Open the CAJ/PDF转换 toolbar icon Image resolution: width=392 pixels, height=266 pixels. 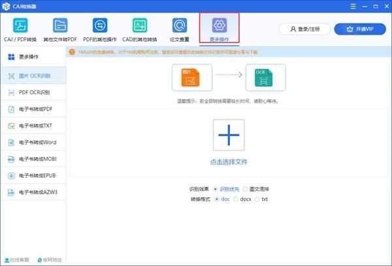pos(21,25)
